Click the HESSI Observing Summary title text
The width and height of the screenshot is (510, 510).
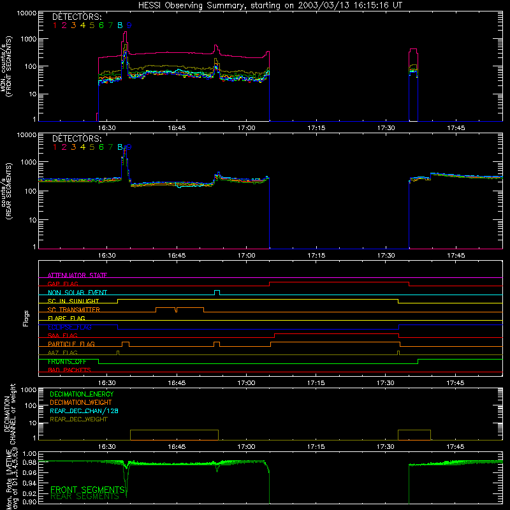coord(270,6)
